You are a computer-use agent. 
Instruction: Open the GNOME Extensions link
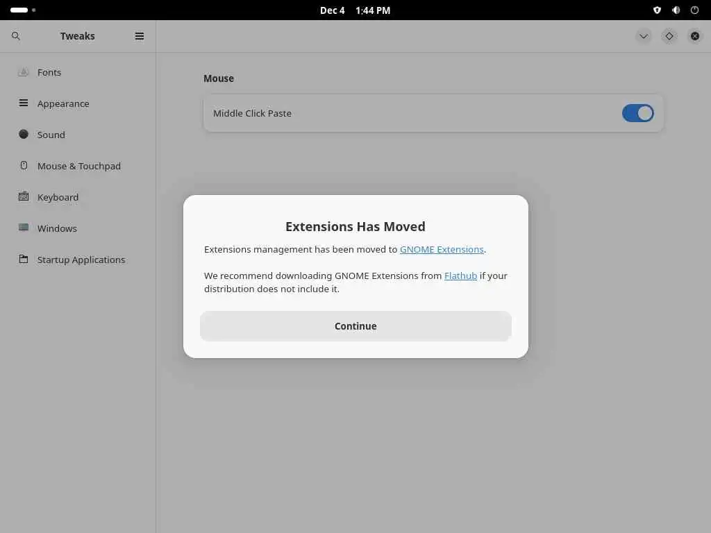point(442,249)
